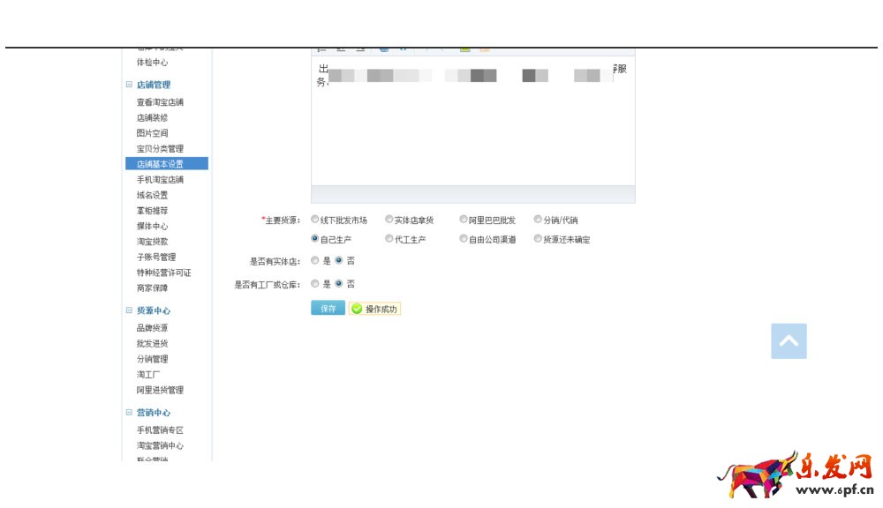Choose the 货源还未确定 radio option
The height and width of the screenshot is (508, 883).
point(538,239)
